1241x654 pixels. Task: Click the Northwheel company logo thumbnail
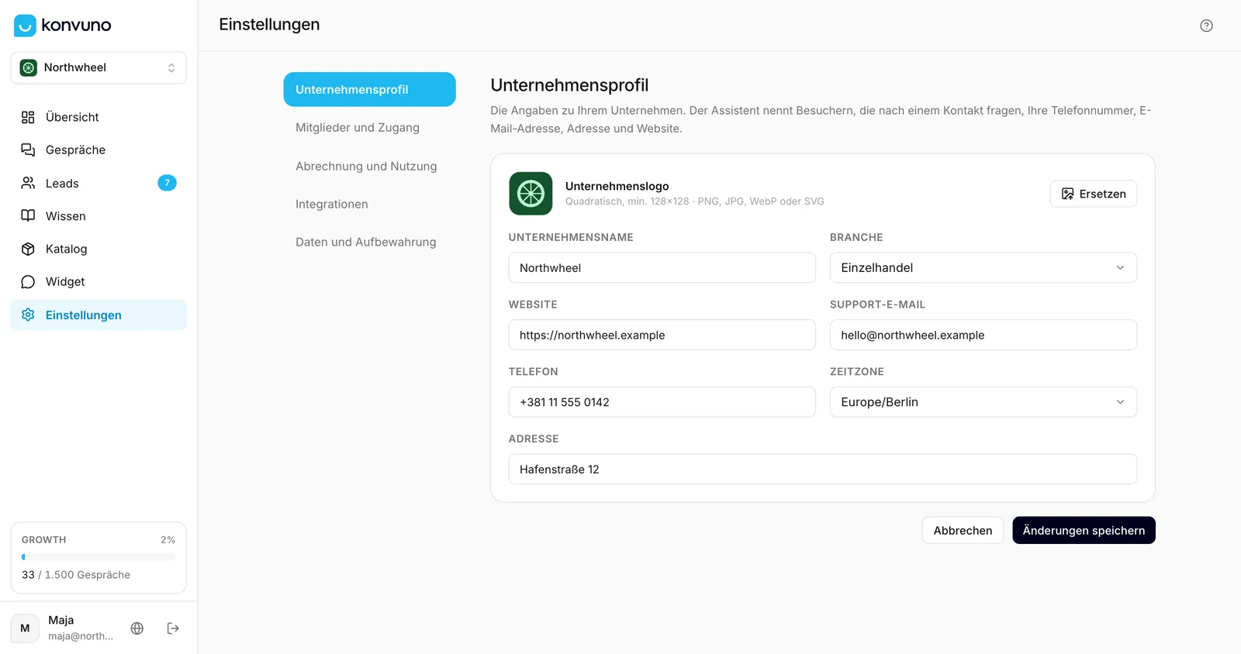click(531, 194)
